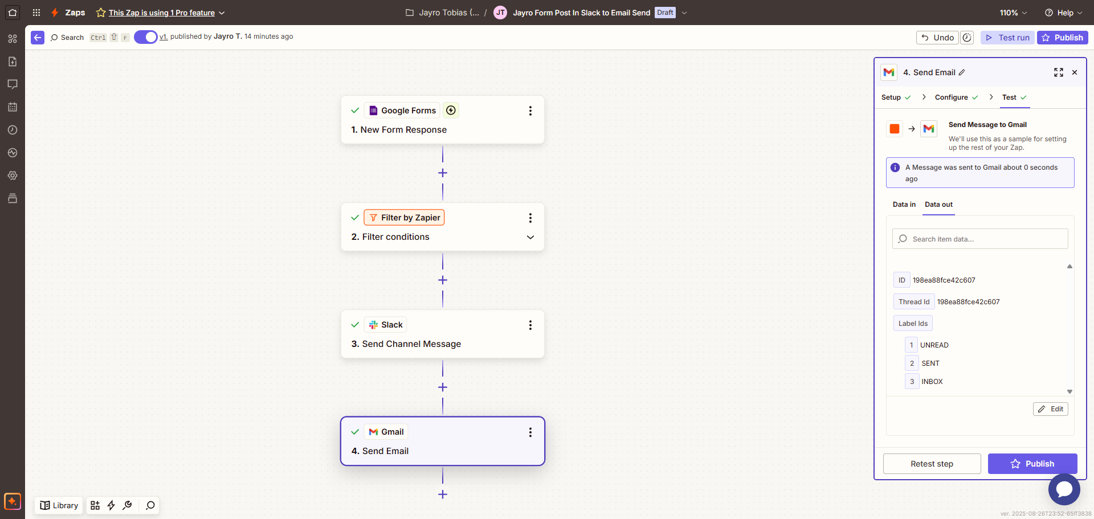Open the chat support bubble
Viewport: 1094px width, 519px height.
pos(1064,489)
